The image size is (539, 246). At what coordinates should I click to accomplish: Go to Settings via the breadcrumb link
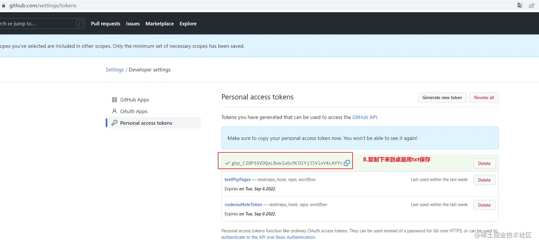[114, 70]
